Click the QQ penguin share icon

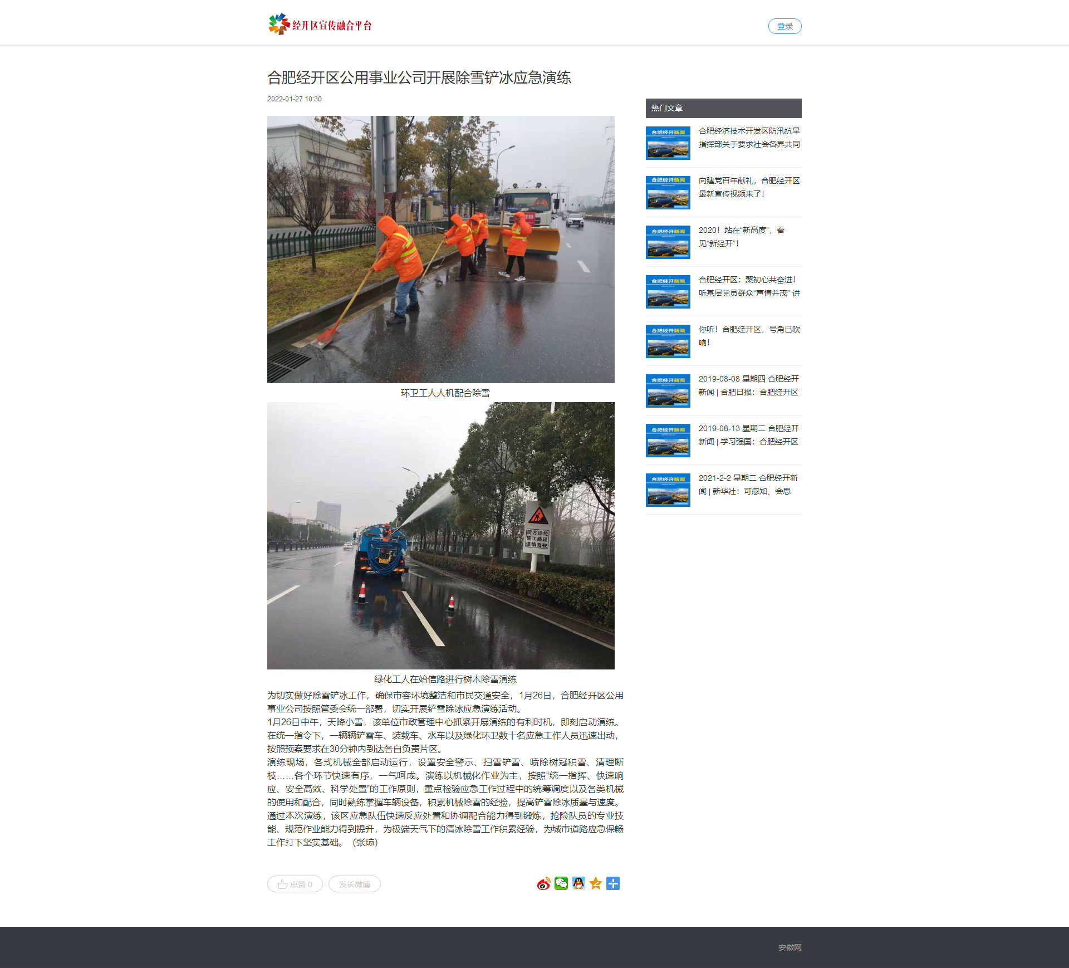[x=578, y=884]
